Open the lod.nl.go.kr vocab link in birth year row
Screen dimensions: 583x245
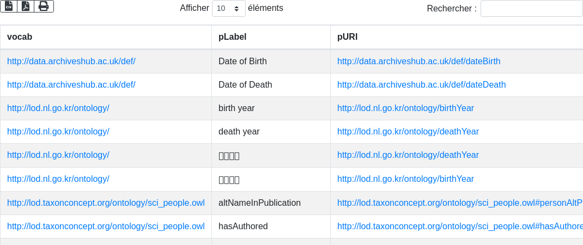click(58, 108)
